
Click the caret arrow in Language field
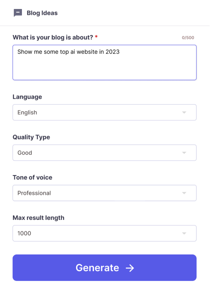click(184, 113)
